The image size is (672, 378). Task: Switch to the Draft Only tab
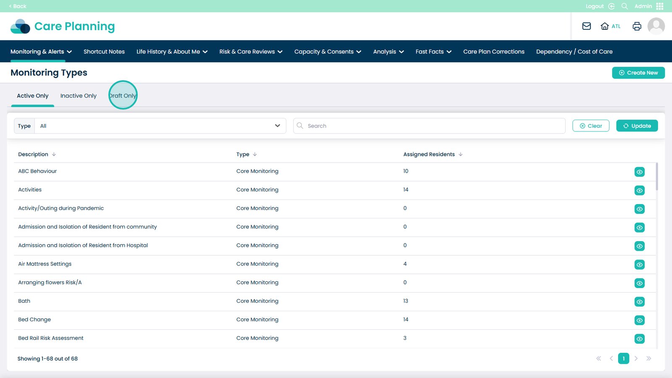coord(123,96)
